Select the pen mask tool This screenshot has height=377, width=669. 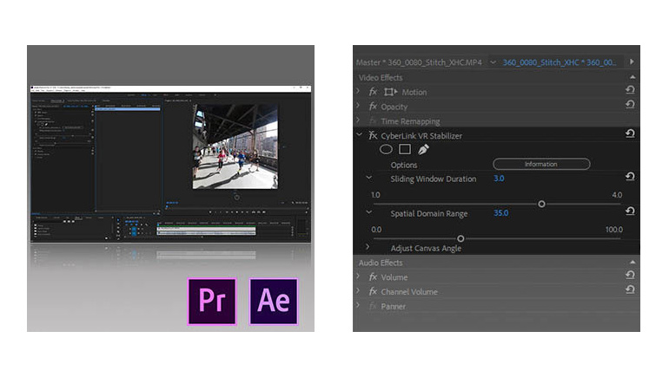tap(423, 149)
